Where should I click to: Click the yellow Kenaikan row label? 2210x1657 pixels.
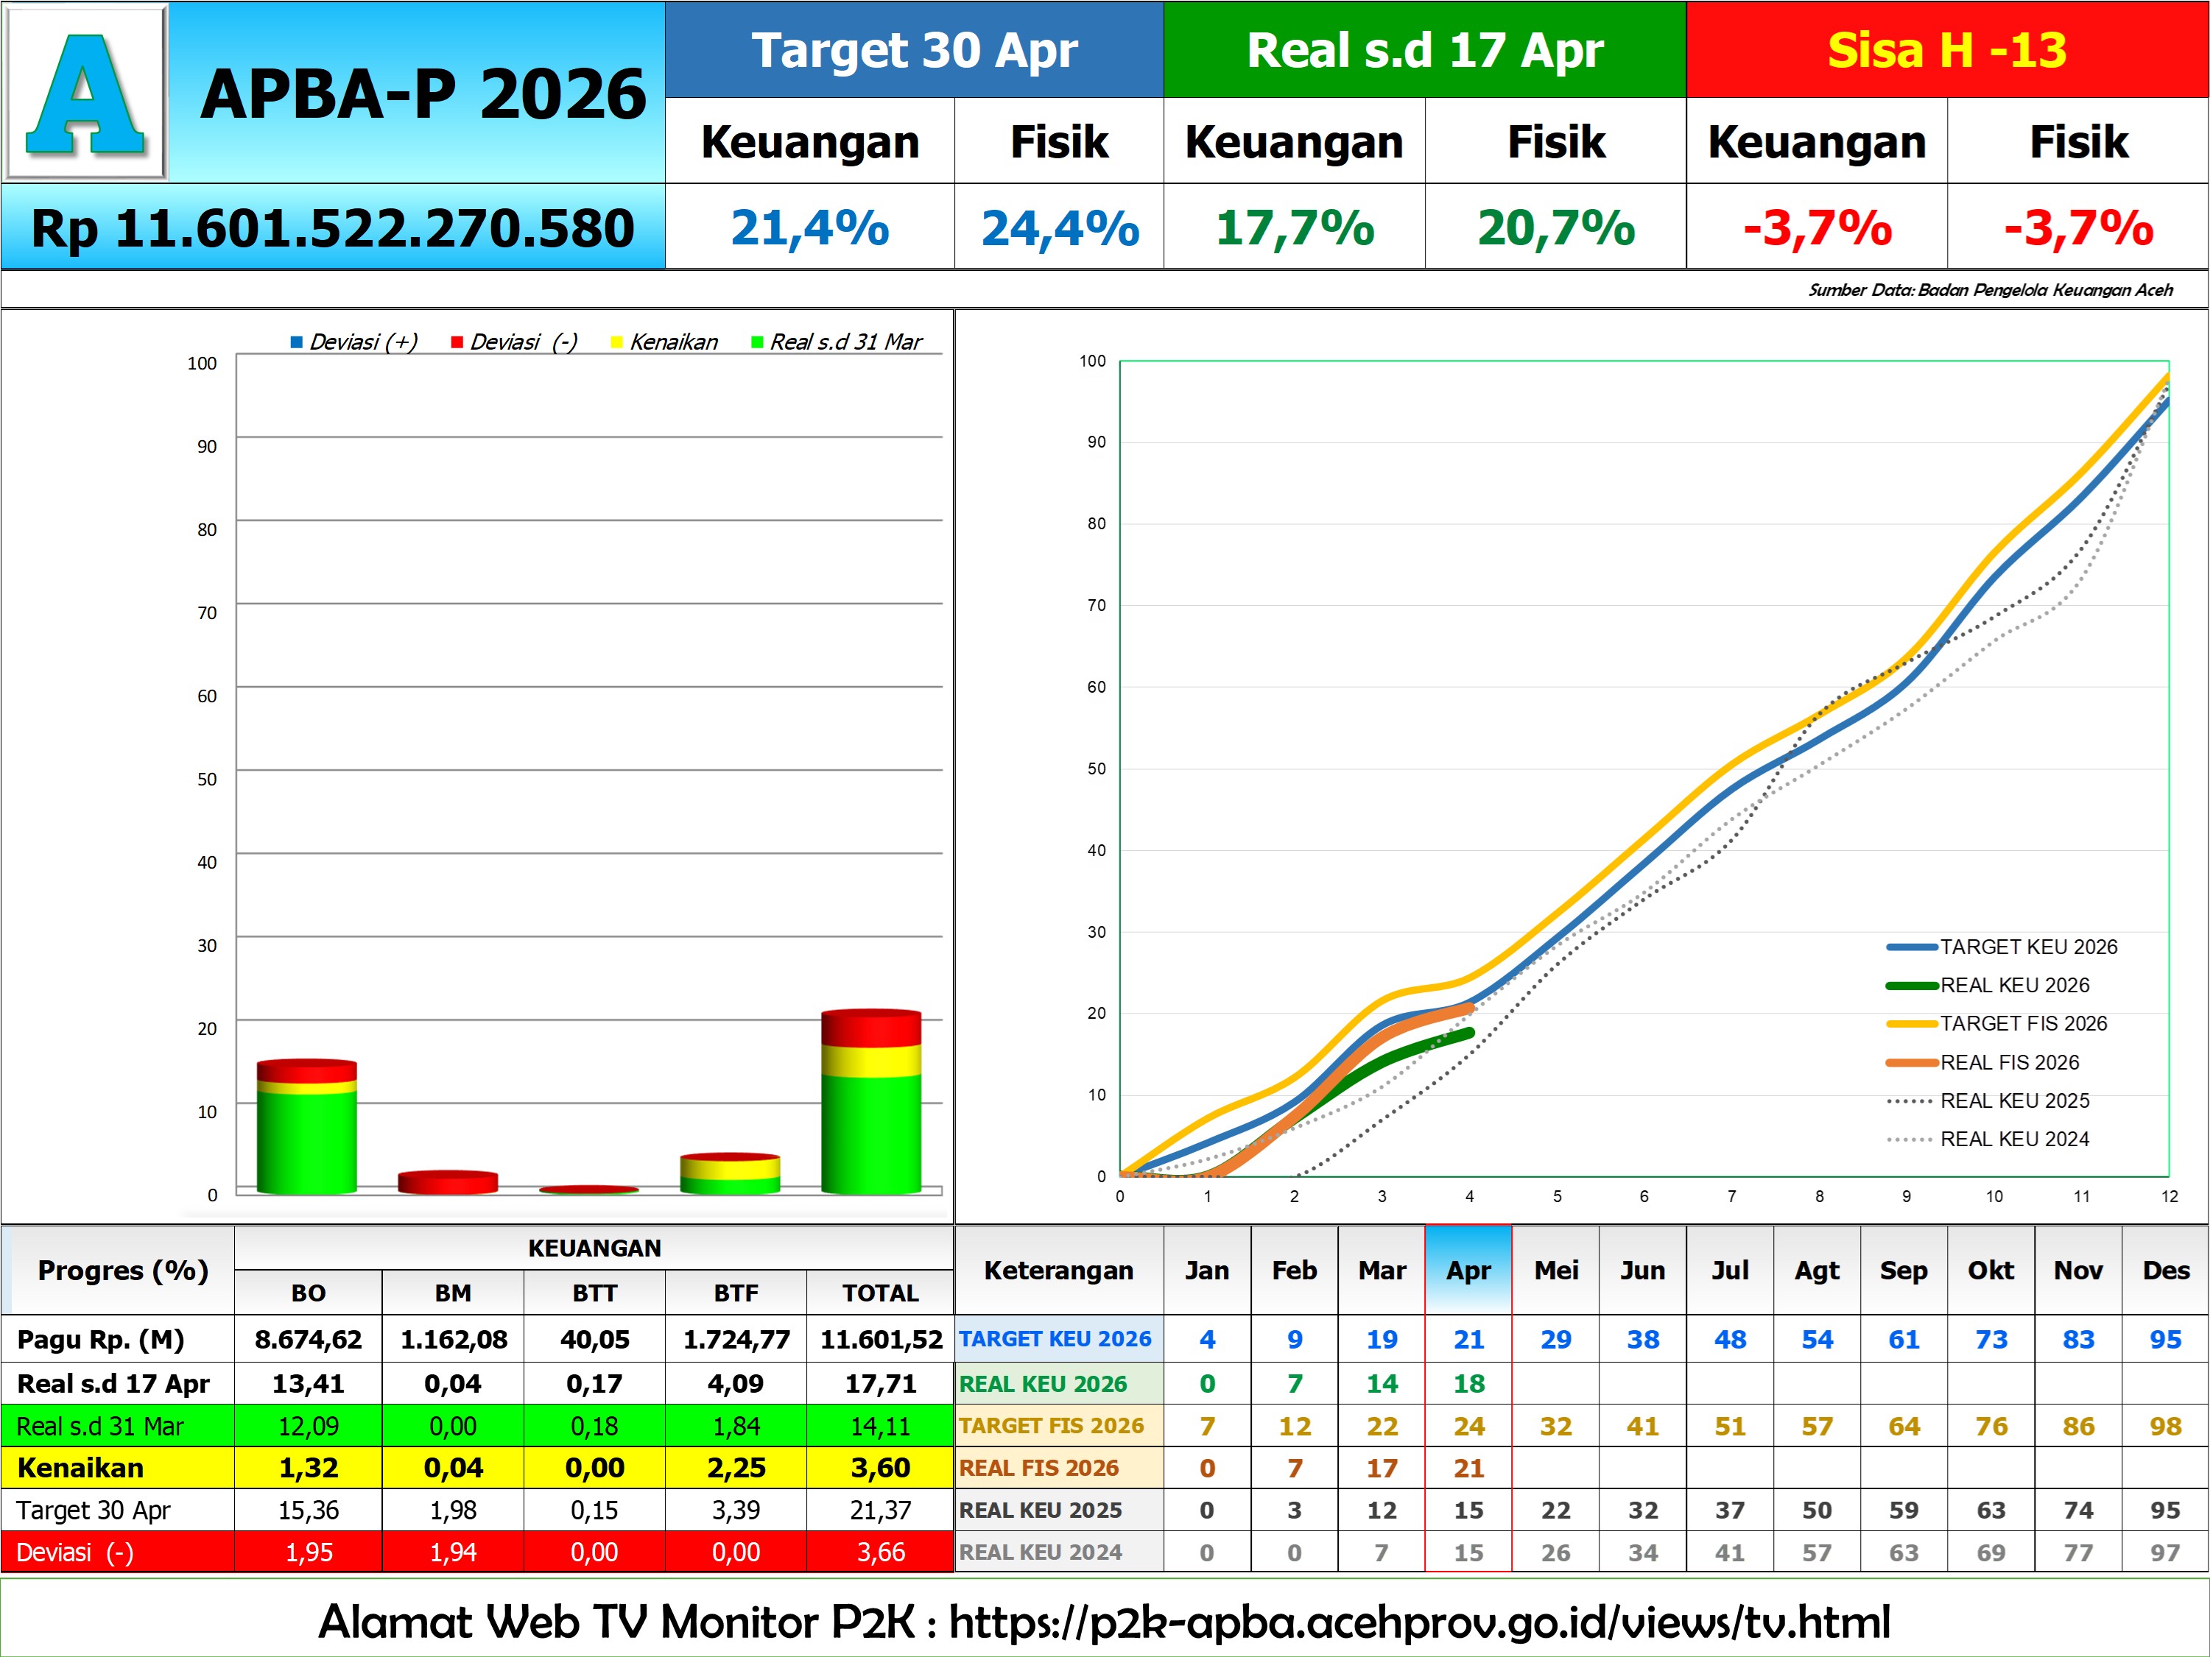[81, 1467]
